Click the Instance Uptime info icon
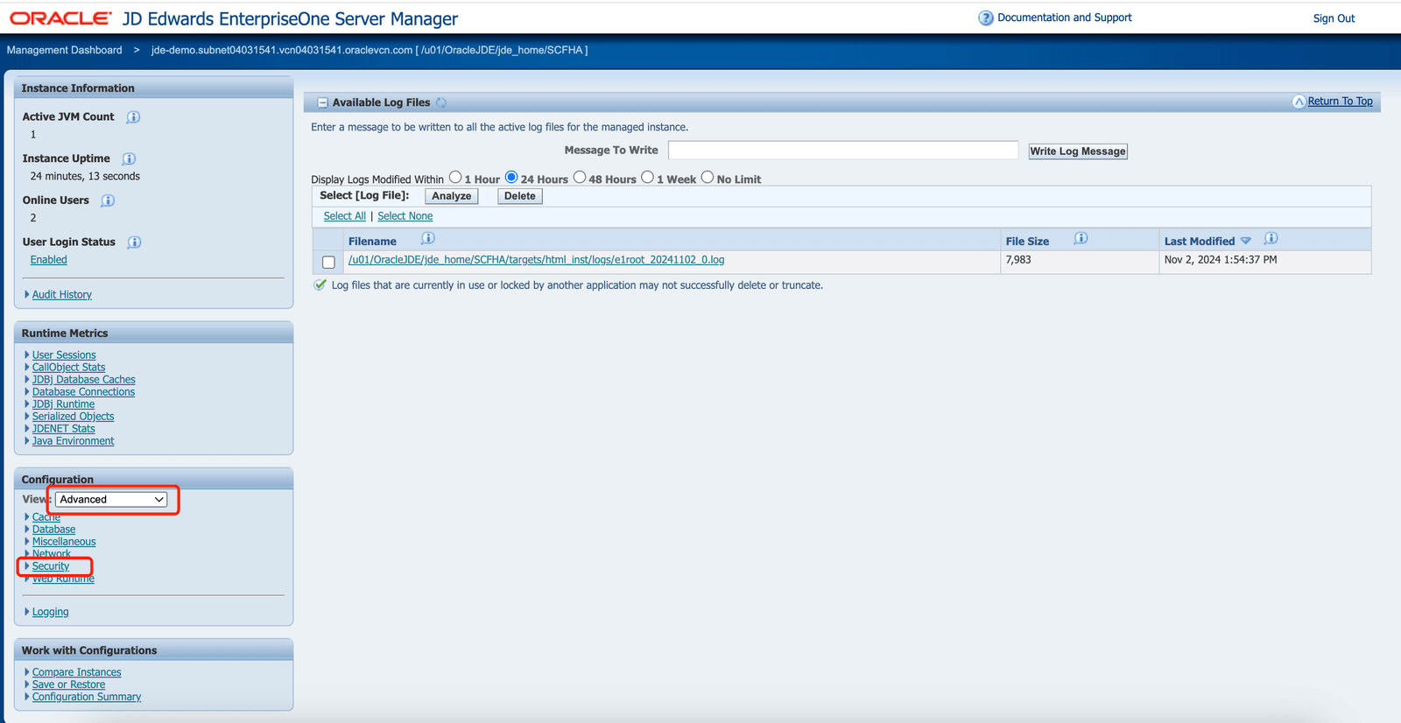 coord(129,159)
